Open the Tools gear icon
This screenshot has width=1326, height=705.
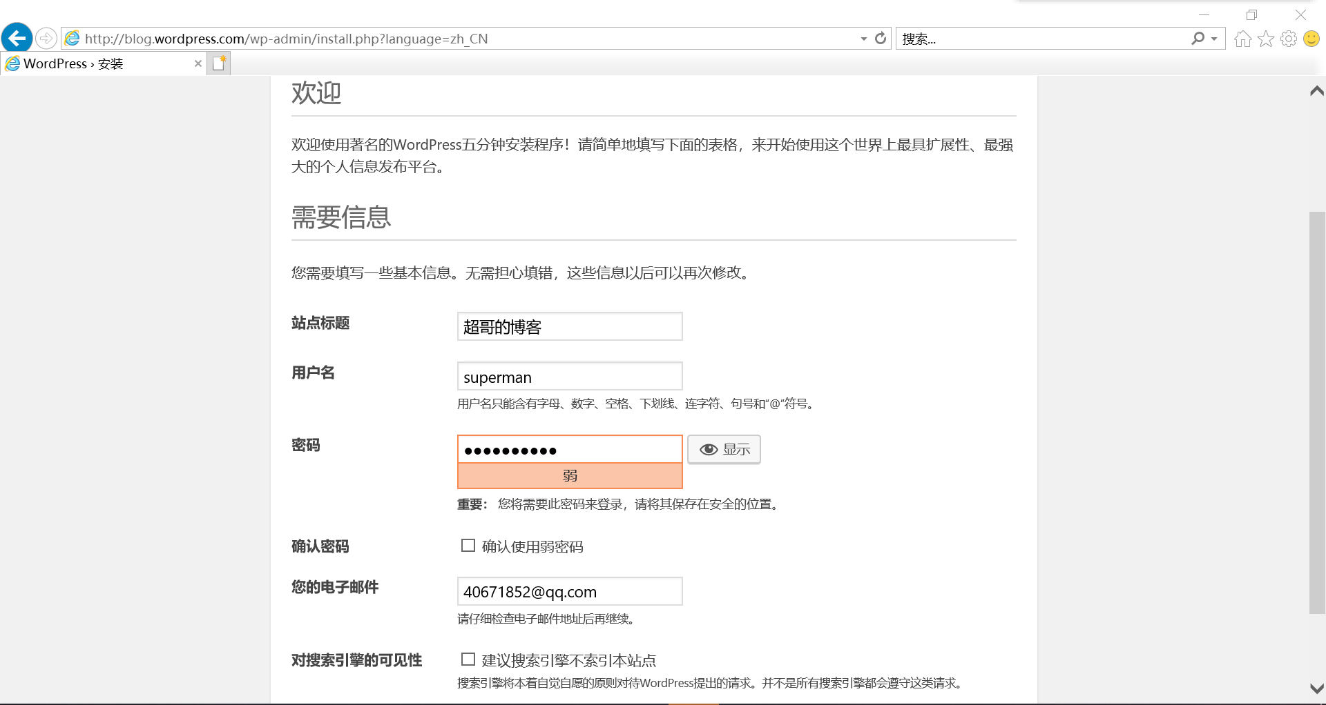(1289, 39)
